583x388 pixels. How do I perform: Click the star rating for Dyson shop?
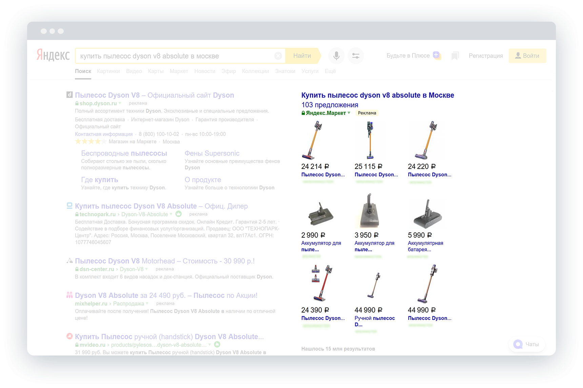pos(91,142)
